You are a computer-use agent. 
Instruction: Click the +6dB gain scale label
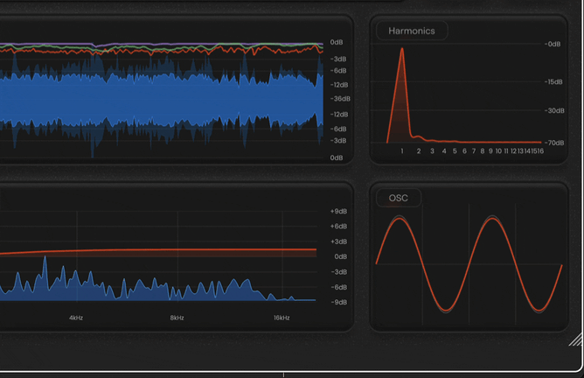coord(338,226)
